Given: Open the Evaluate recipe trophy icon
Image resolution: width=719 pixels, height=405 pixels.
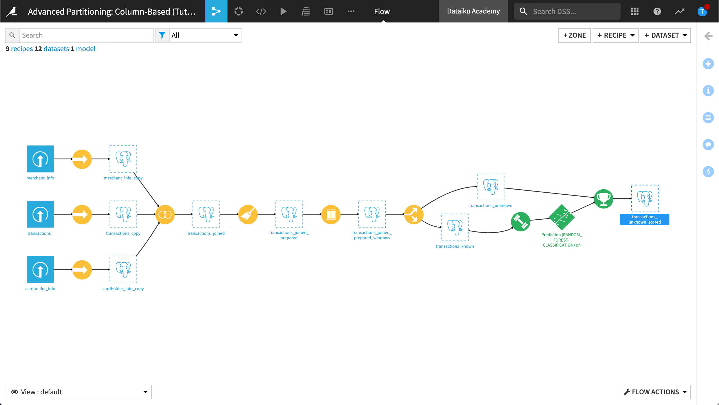Looking at the screenshot, I should click(x=603, y=199).
